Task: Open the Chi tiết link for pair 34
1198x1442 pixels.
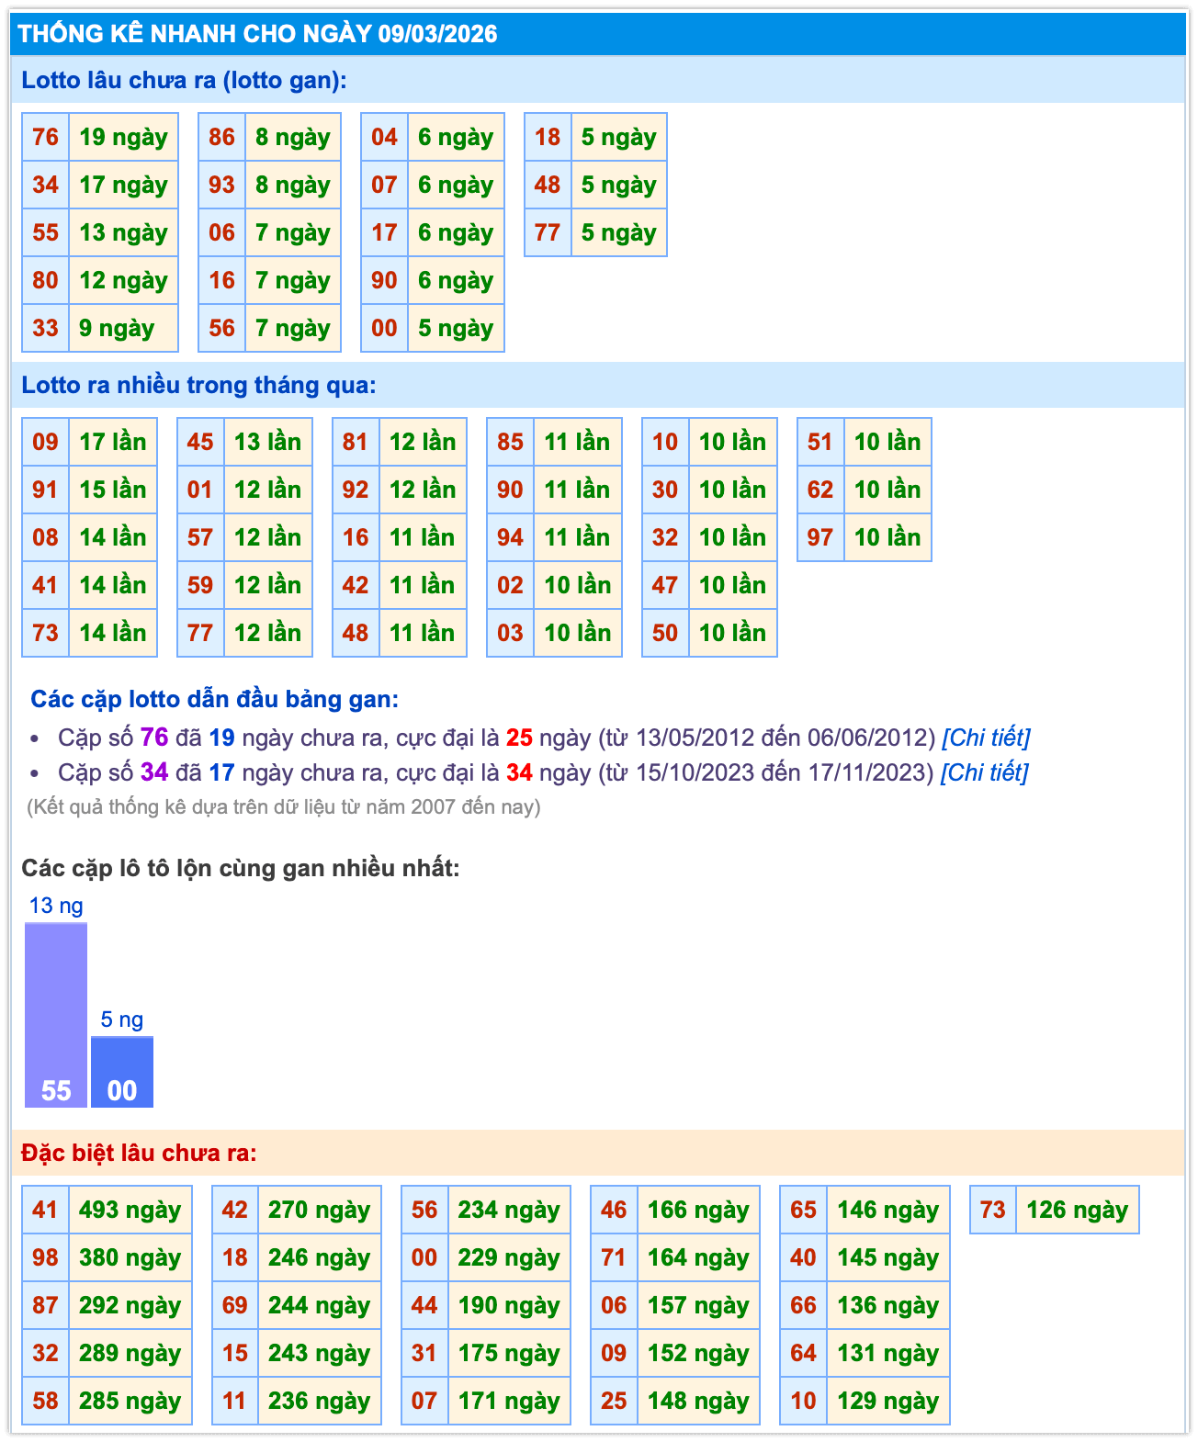Action: click(984, 772)
